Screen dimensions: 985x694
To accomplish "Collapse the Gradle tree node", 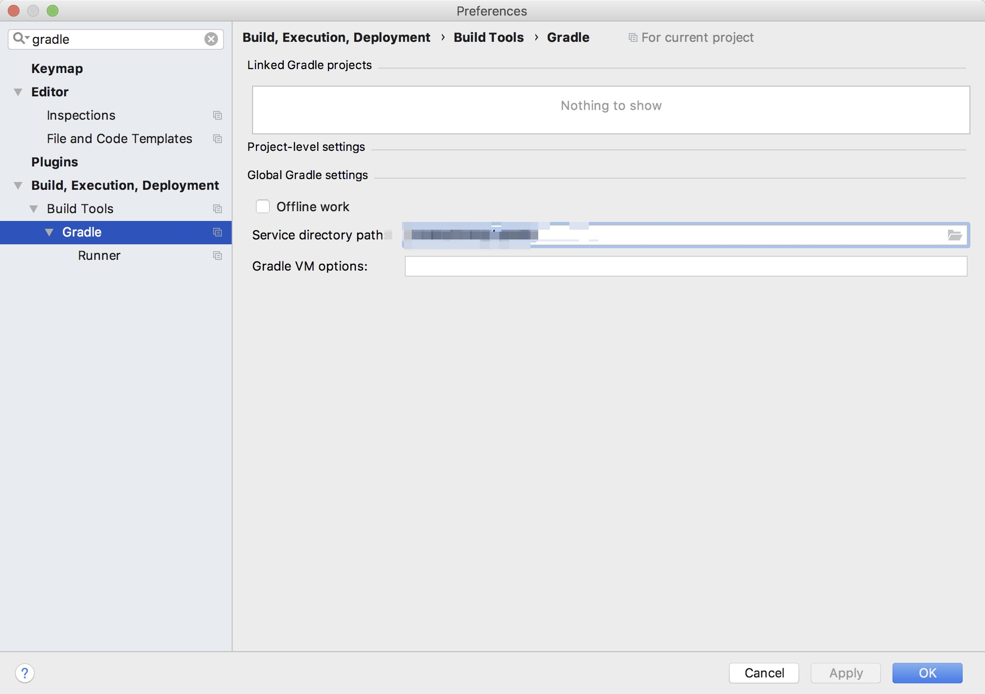I will point(49,232).
